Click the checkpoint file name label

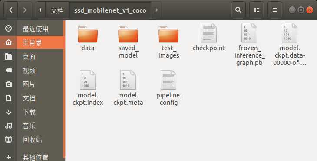point(209,48)
